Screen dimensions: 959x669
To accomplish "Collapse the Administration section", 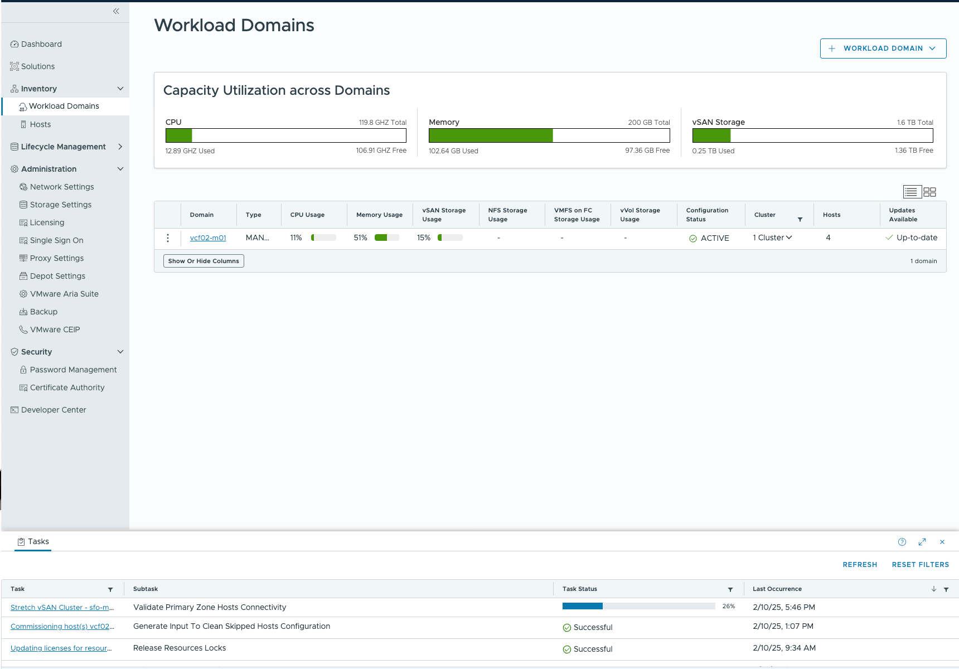I will [x=120, y=169].
